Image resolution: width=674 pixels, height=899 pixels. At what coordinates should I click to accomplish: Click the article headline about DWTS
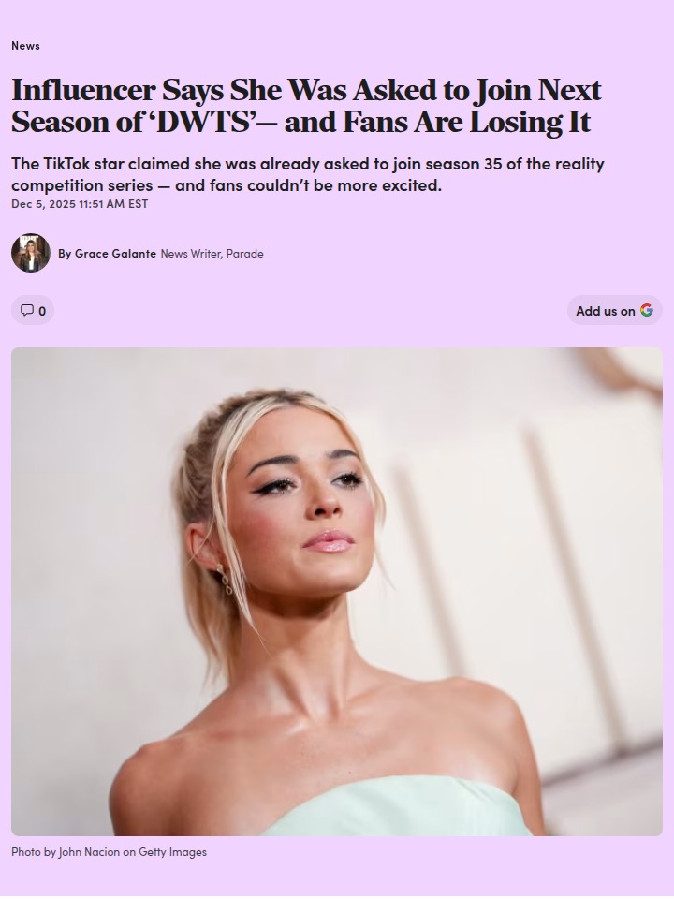point(307,106)
